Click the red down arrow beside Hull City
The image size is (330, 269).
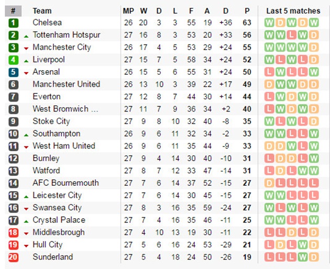coord(26,246)
